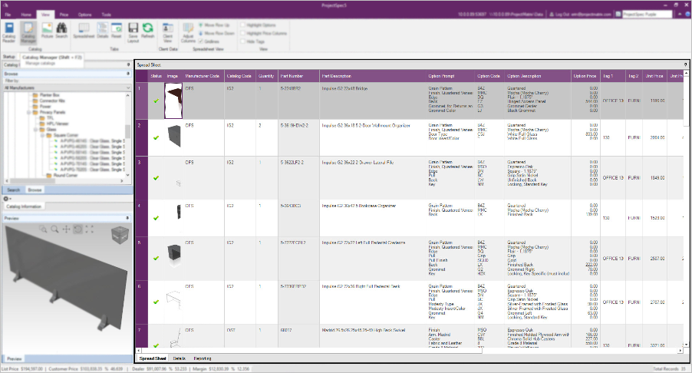
Task: Enable Highlight Price Columns checkbox
Action: [242, 33]
